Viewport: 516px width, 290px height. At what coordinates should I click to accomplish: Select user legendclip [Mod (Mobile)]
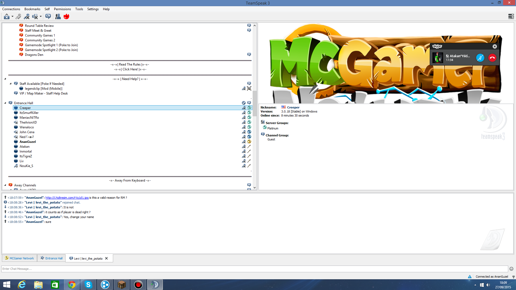(x=44, y=89)
